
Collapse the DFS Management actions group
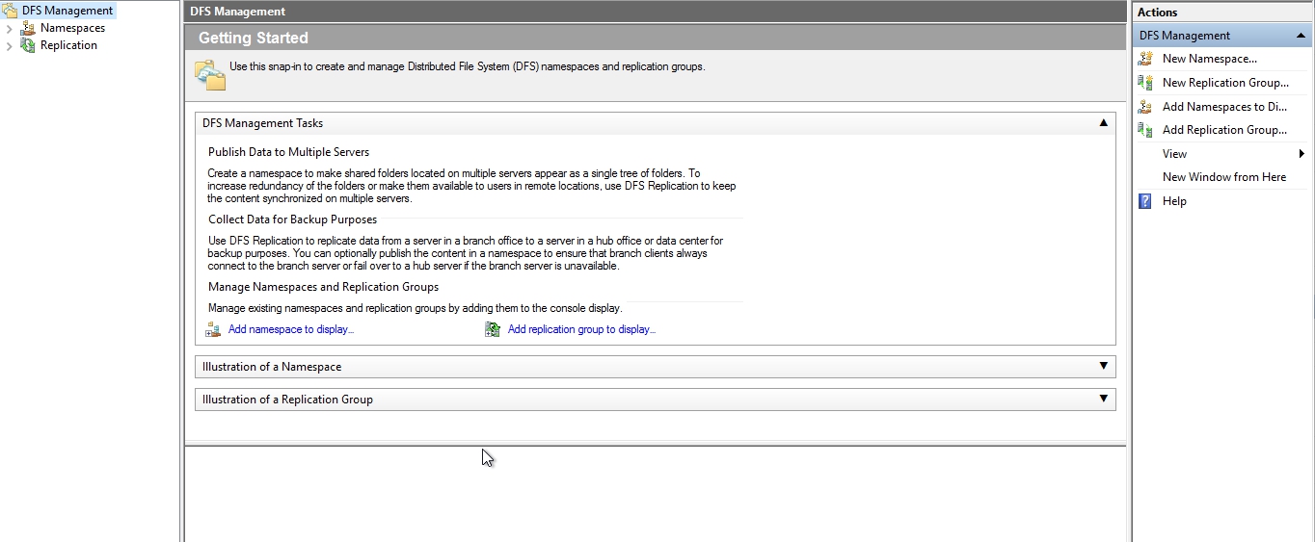point(1301,36)
